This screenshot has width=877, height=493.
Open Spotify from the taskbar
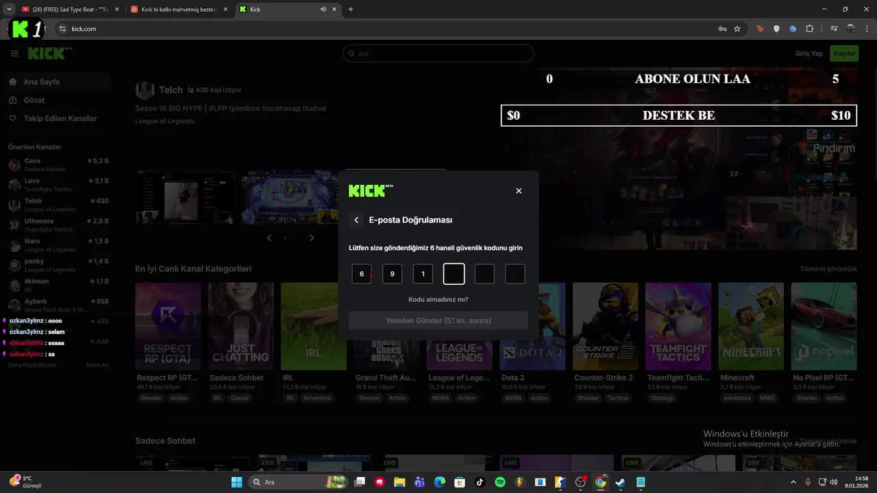pyautogui.click(x=500, y=482)
